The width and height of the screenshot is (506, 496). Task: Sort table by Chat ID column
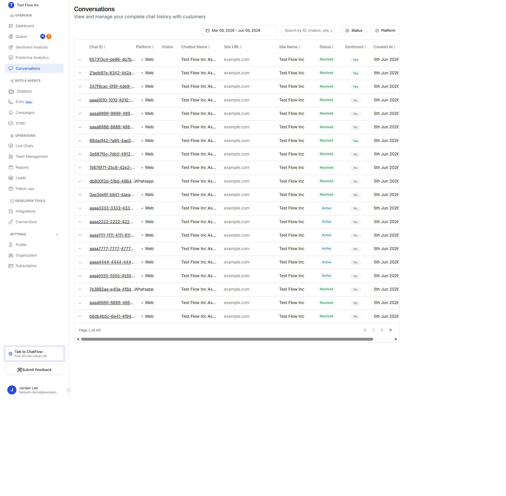[98, 47]
